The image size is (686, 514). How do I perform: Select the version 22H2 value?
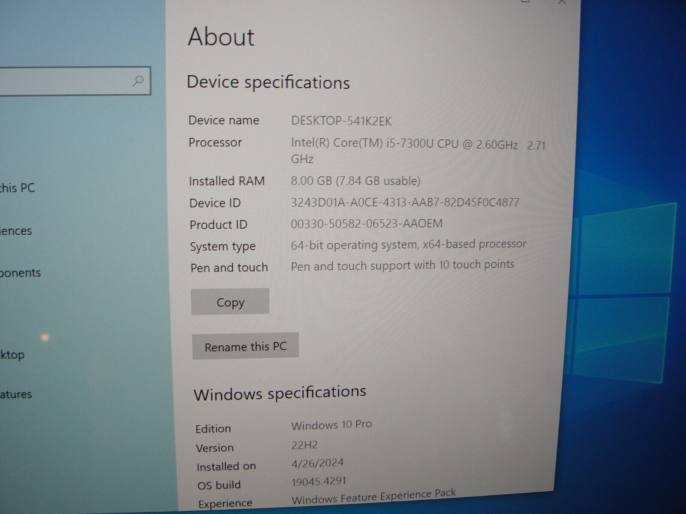coord(304,445)
